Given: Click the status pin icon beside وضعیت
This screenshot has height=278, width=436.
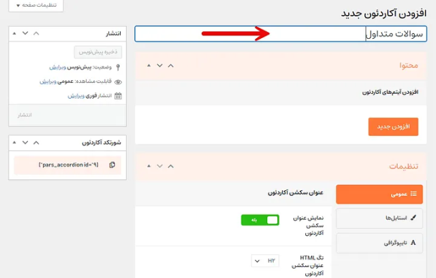Looking at the screenshot, I should coord(118,67).
